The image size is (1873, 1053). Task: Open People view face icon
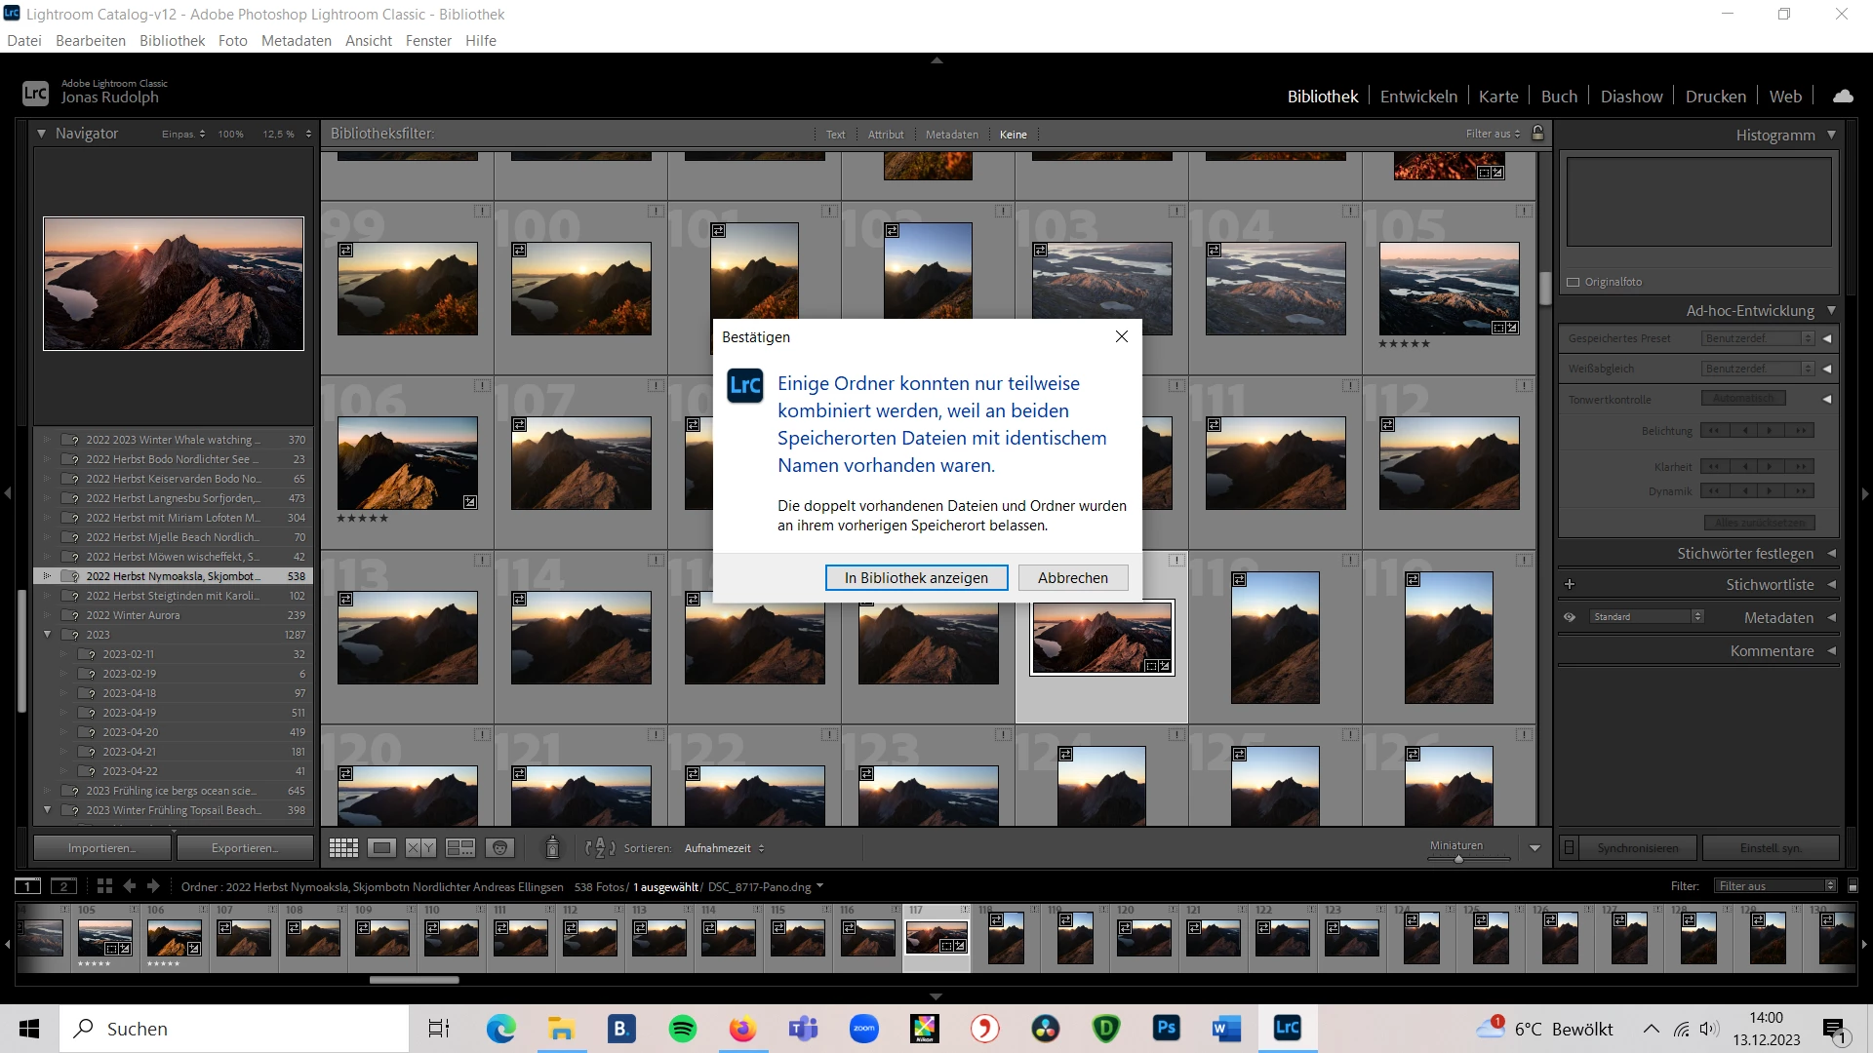pos(499,848)
